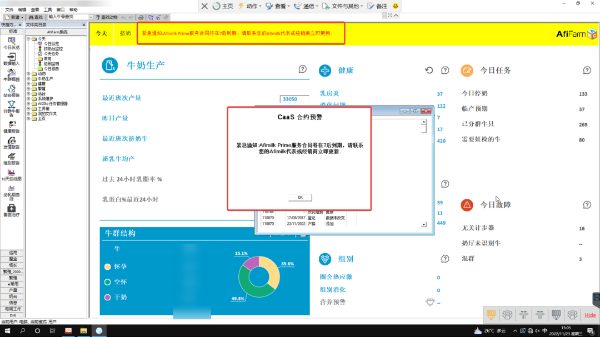600x337 pixels.
Task: Click the smiley face icon in top bar
Action: point(396,6)
